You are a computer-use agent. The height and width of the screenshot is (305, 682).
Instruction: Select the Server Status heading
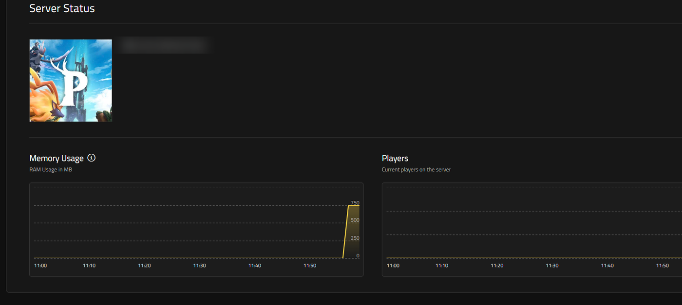tap(62, 8)
